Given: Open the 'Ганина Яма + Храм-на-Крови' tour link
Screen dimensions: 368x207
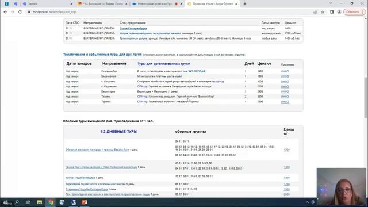Looking at the screenshot, I should 101,167.
